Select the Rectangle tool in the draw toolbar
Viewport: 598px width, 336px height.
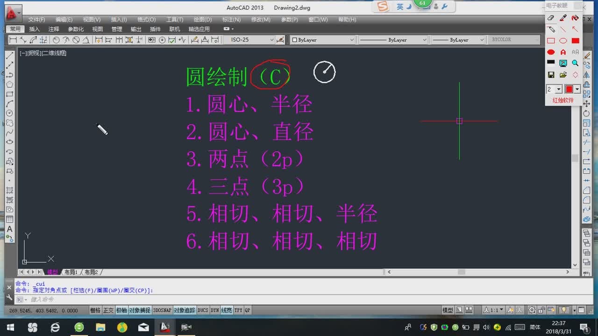(9, 94)
